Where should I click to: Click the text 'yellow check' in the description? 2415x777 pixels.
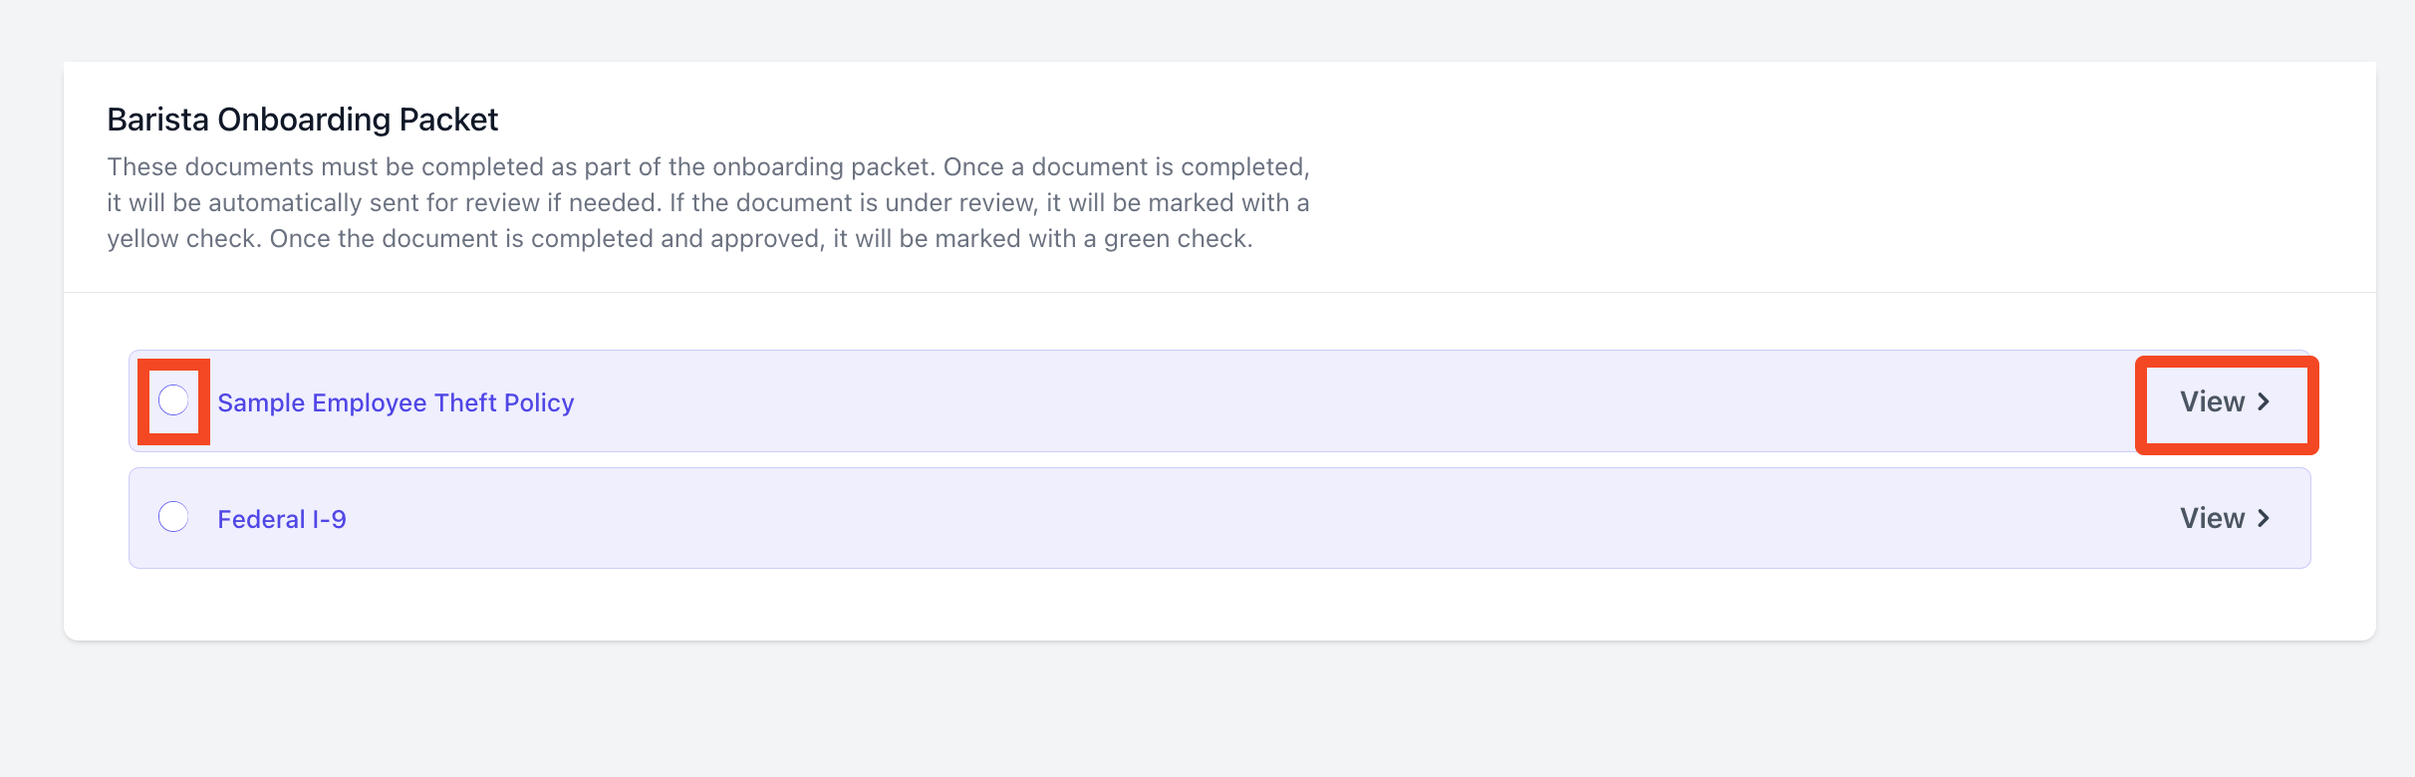(182, 239)
